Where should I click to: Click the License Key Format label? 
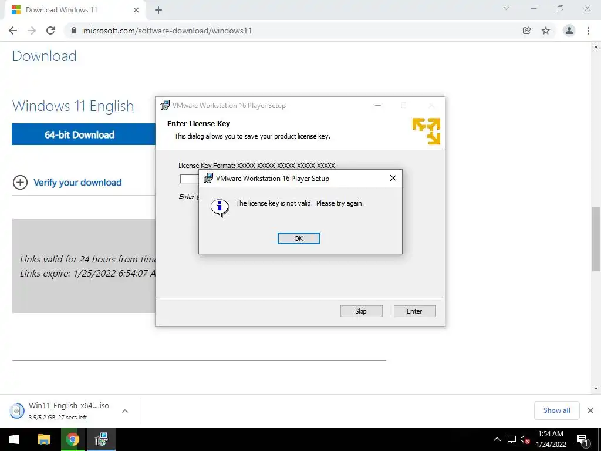pyautogui.click(x=256, y=165)
